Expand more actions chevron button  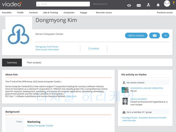click(166, 35)
